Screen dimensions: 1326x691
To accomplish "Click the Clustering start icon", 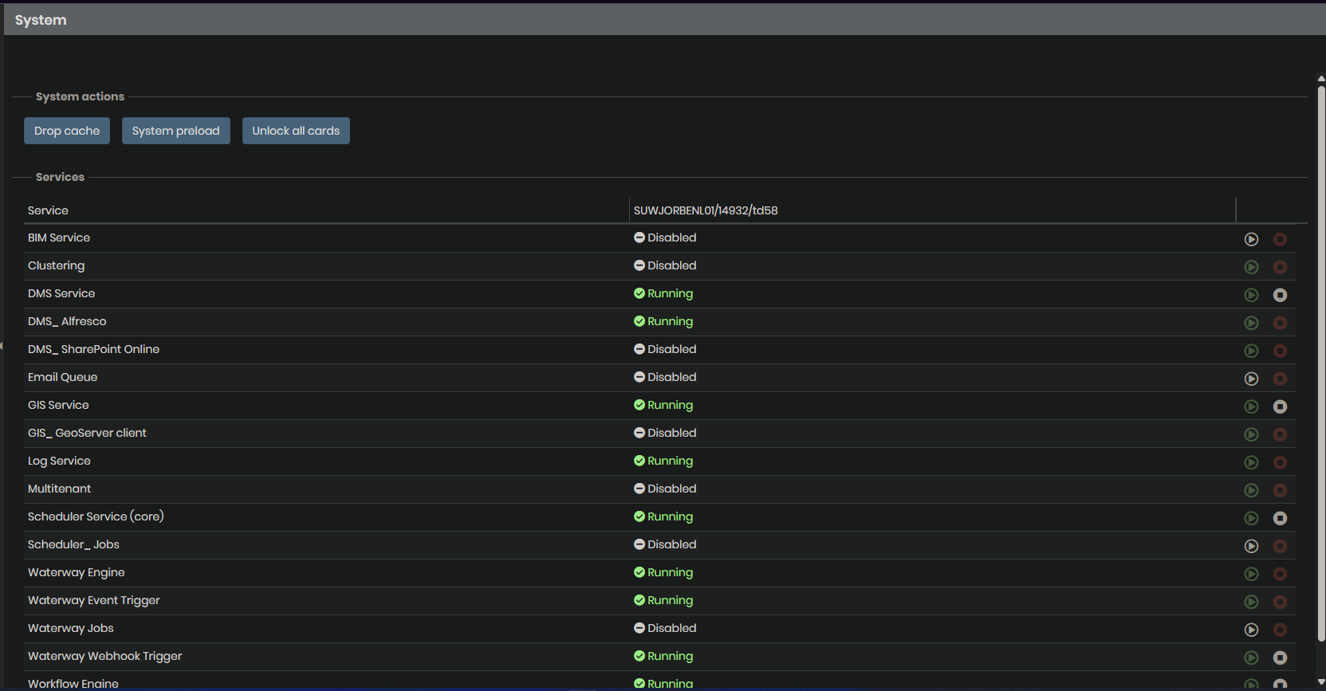I will 1251,267.
